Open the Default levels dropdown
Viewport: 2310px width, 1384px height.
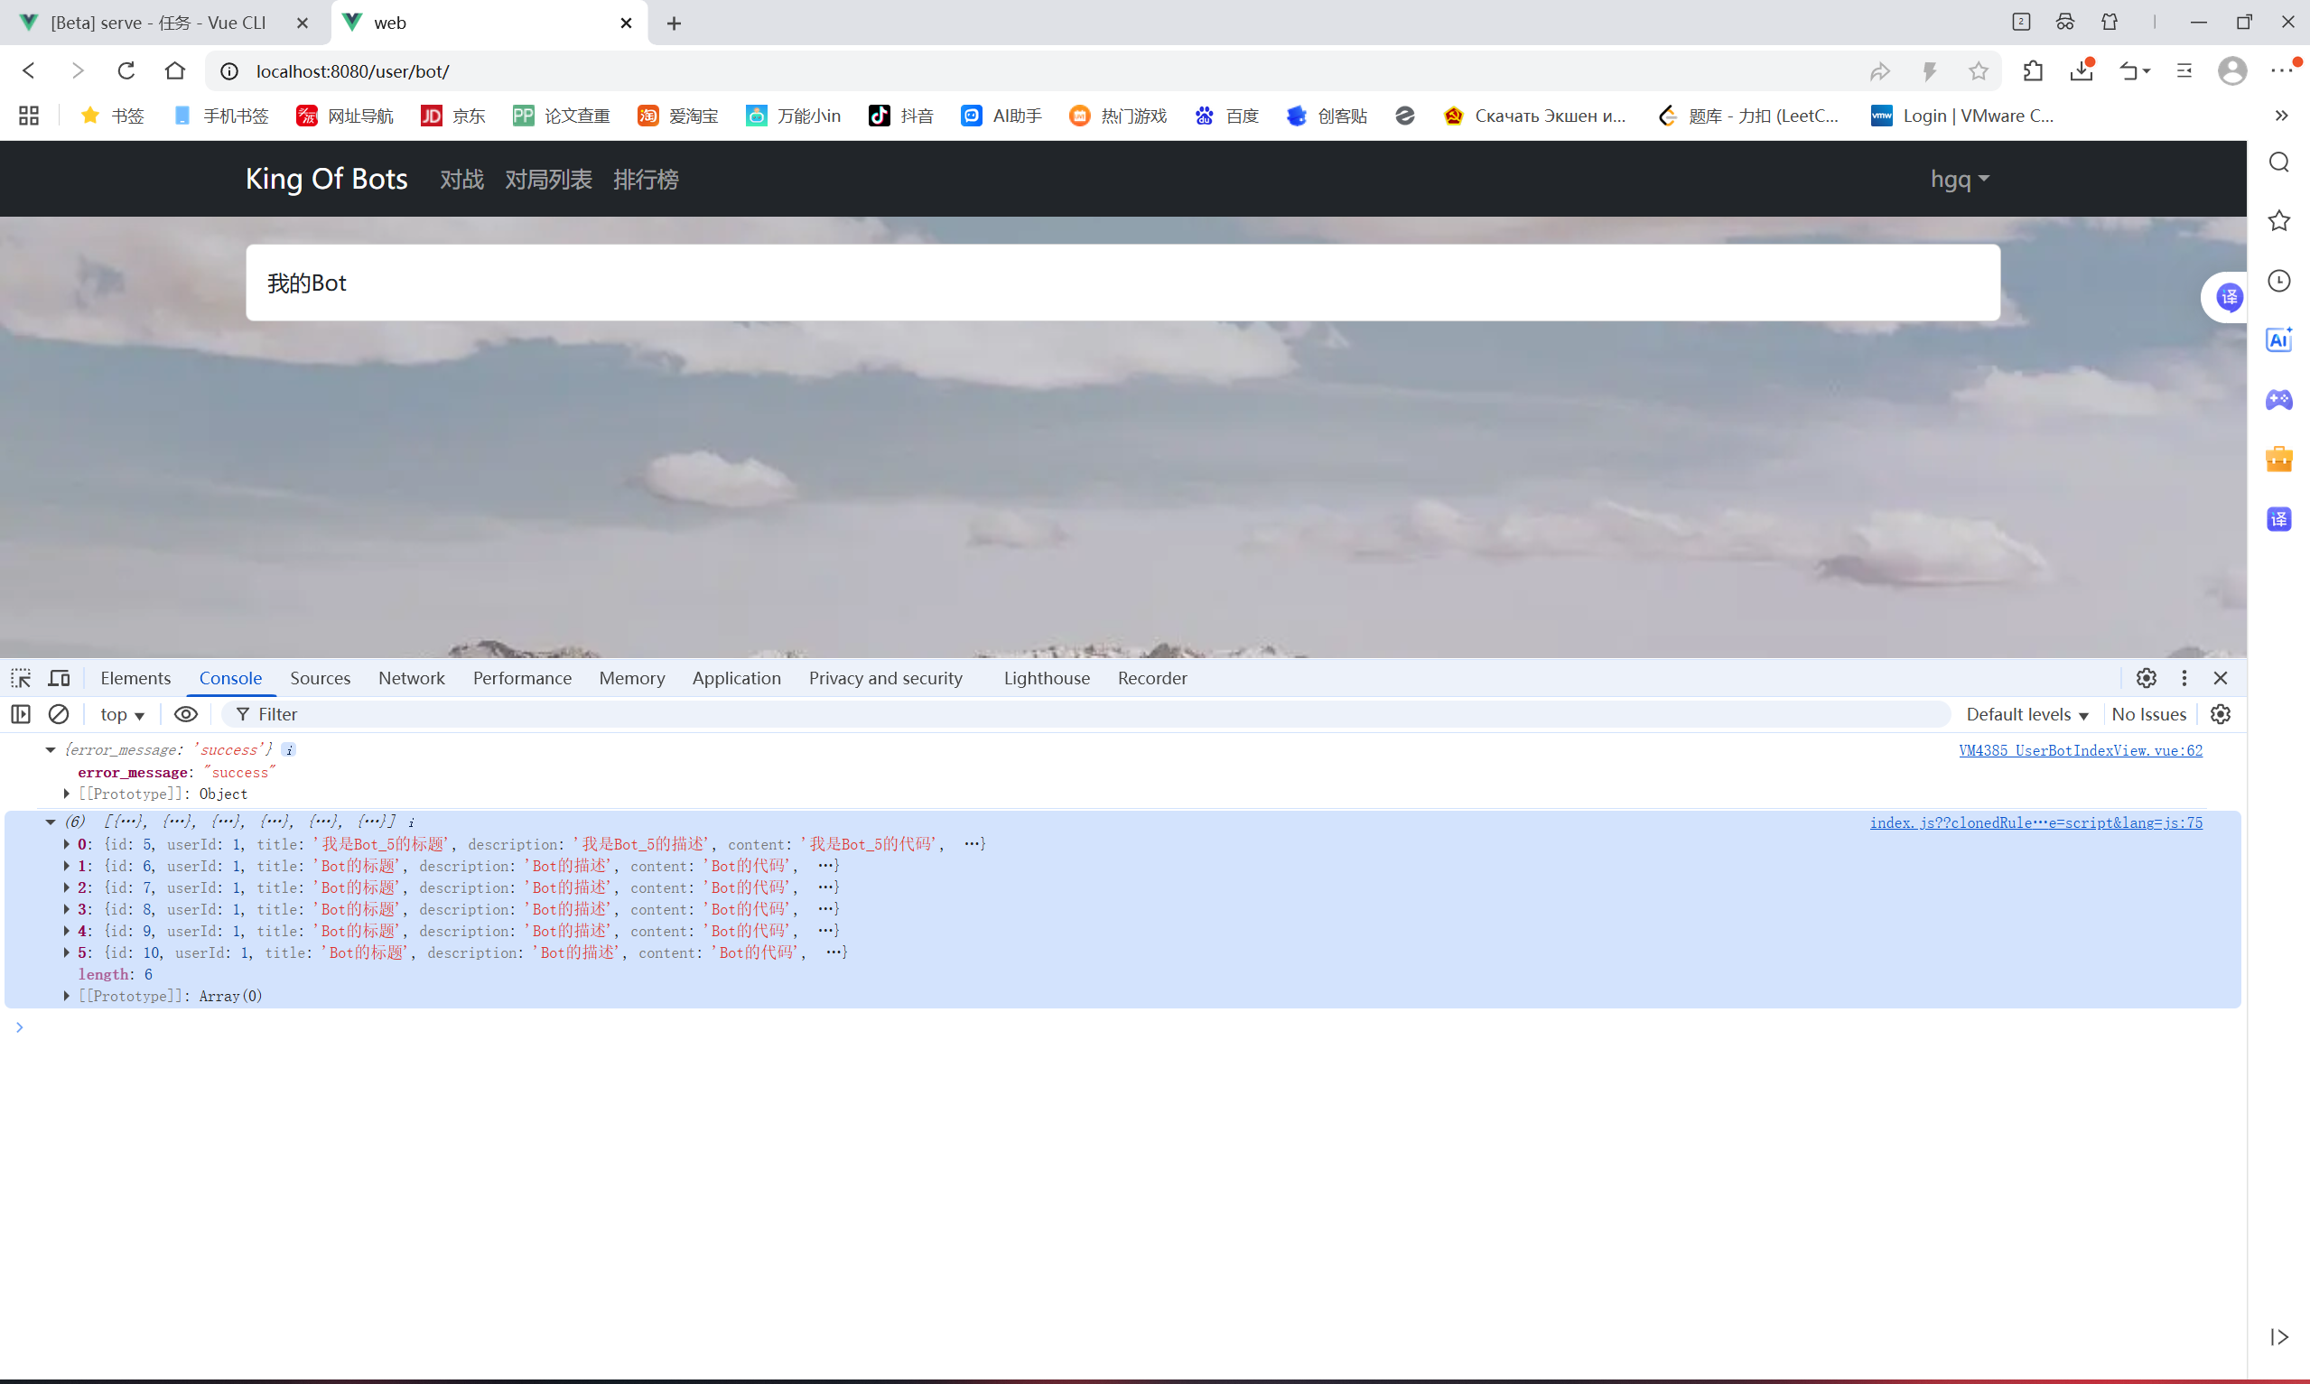[2026, 714]
